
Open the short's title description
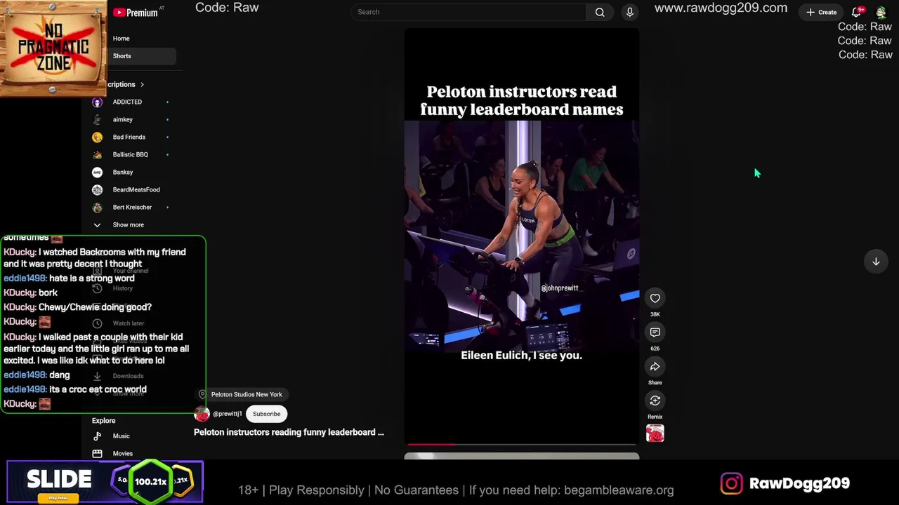click(x=289, y=432)
